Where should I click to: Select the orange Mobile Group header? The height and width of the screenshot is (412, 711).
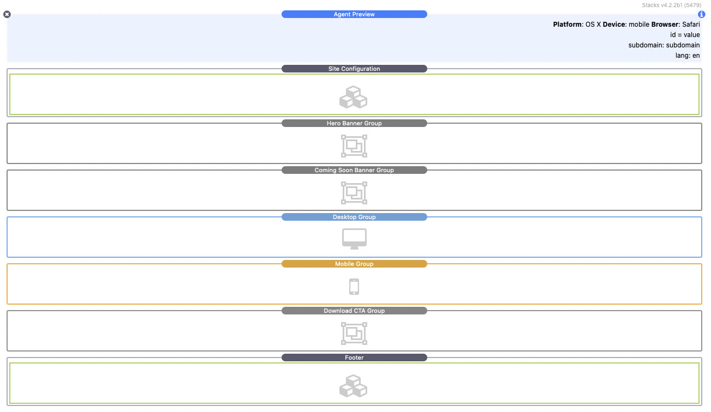click(x=354, y=264)
